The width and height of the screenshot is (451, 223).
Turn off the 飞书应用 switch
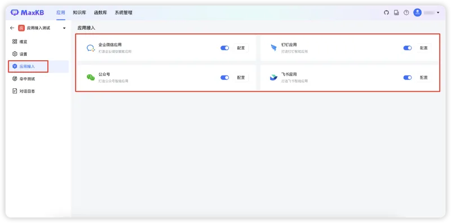click(408, 78)
